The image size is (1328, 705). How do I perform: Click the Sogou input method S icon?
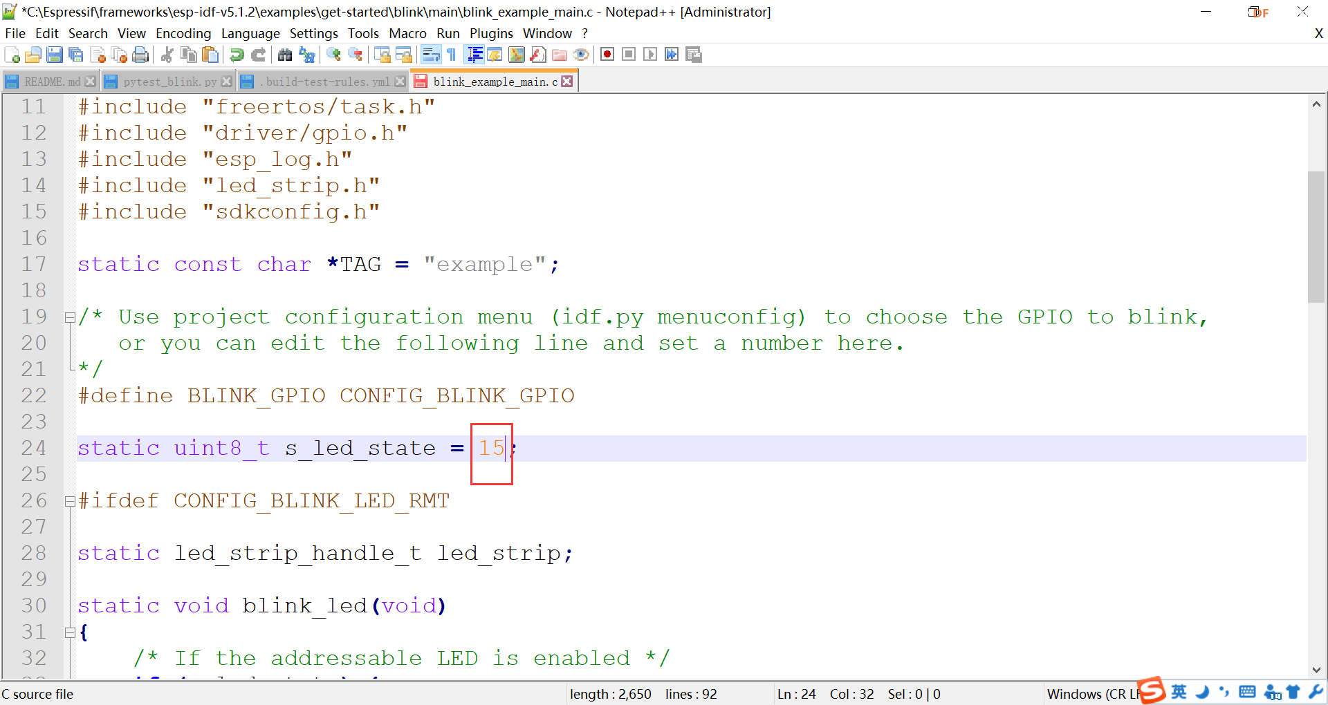click(1152, 690)
